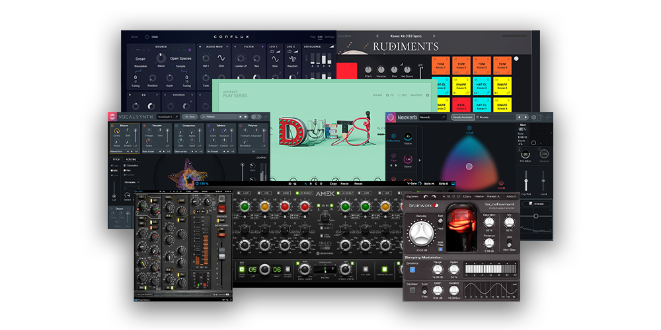Toggle the Oscillator button in bx_refinement
The height and width of the screenshot is (330, 661).
click(412, 289)
